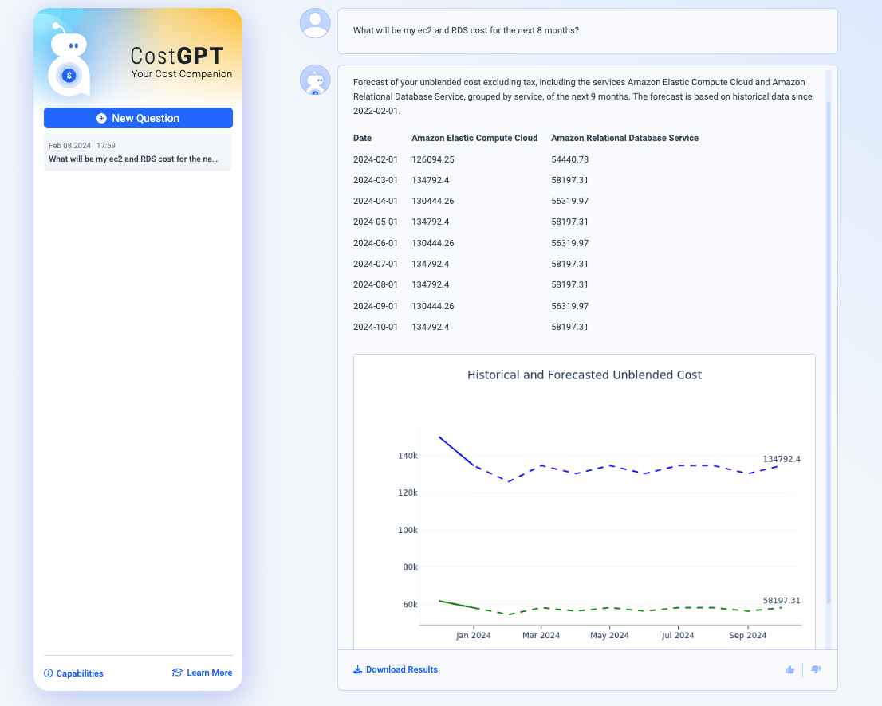This screenshot has width=882, height=706.
Task: Click the Jul 2024 axis label
Action: pos(678,636)
